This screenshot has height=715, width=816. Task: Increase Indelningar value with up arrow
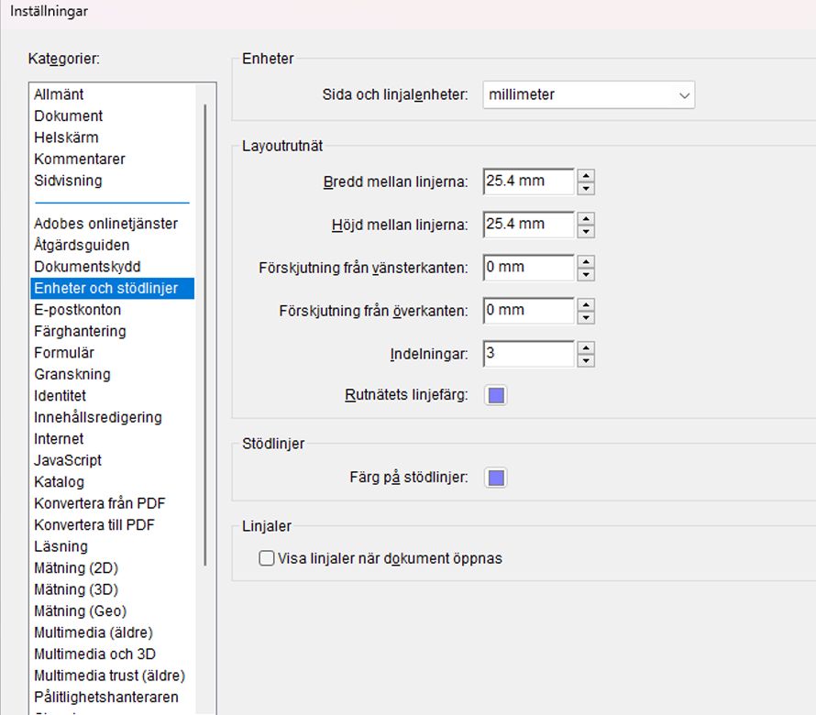[587, 347]
